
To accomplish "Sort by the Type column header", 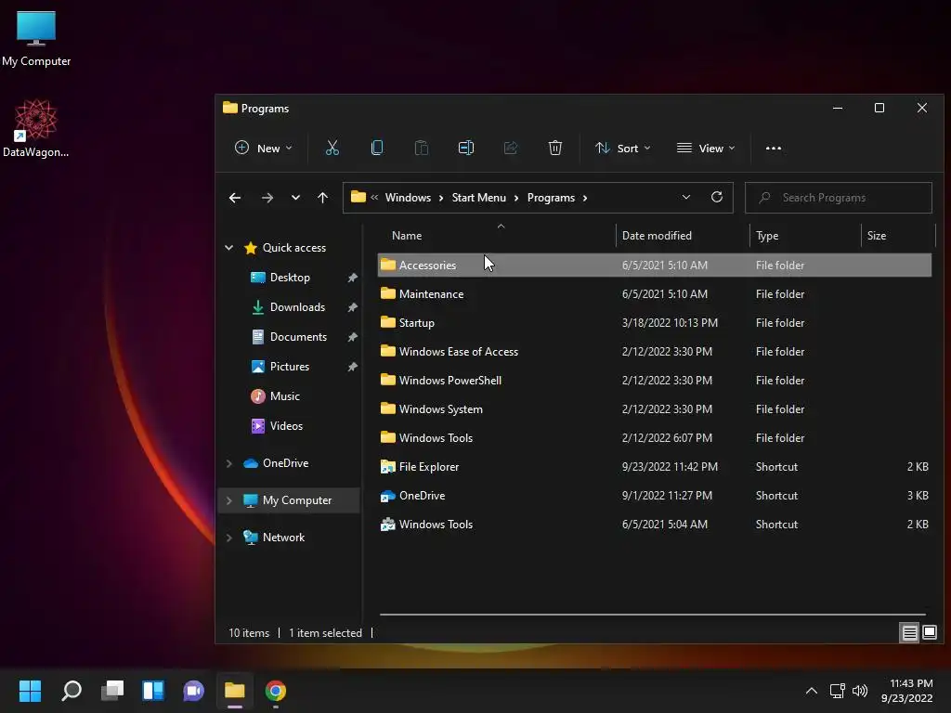I will pos(805,235).
